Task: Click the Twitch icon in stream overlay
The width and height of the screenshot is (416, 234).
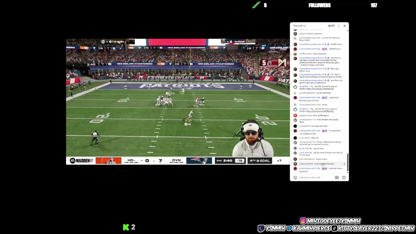Action: (x=261, y=228)
